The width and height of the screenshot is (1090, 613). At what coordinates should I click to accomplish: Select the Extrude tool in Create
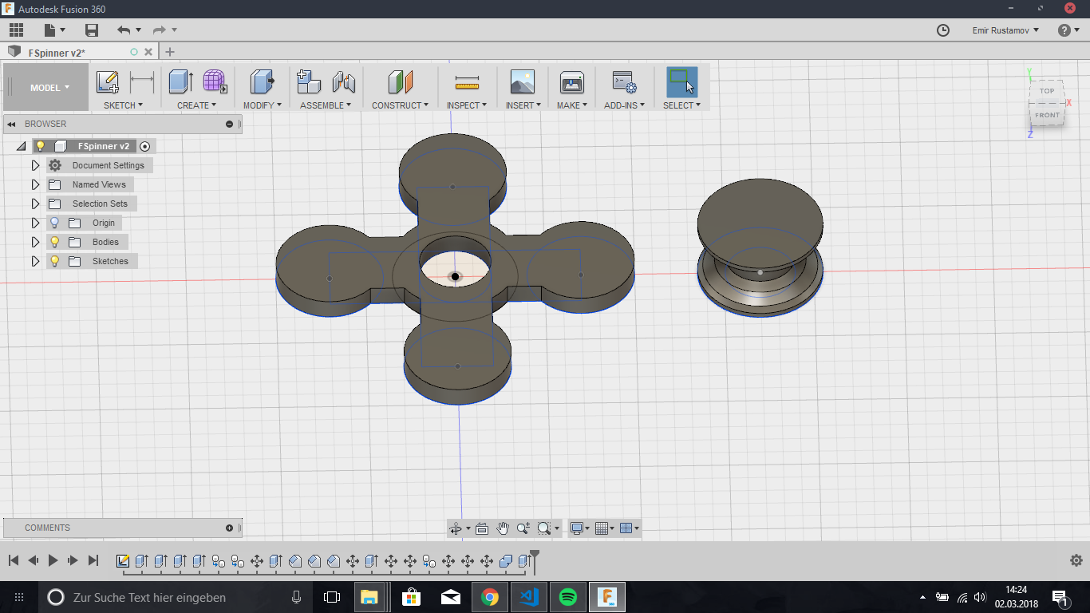(180, 82)
